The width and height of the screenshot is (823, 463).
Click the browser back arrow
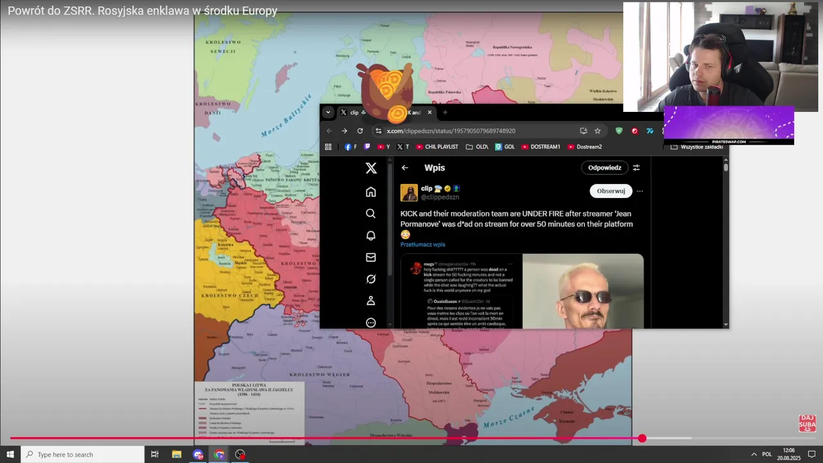pos(329,131)
